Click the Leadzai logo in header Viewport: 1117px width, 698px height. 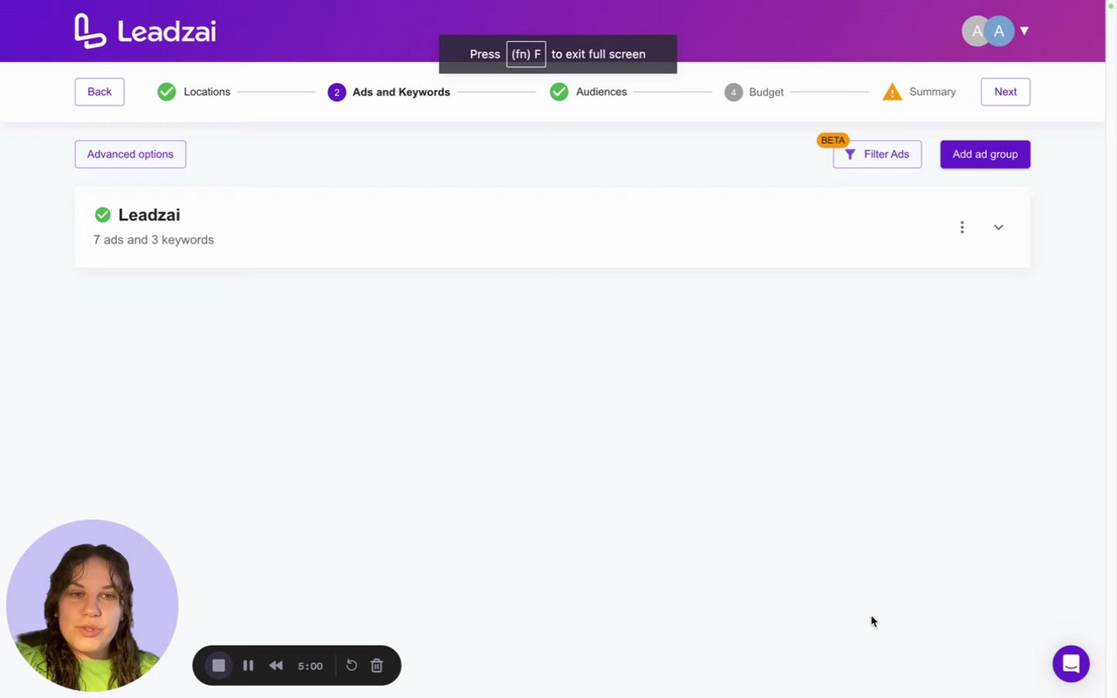tap(145, 31)
